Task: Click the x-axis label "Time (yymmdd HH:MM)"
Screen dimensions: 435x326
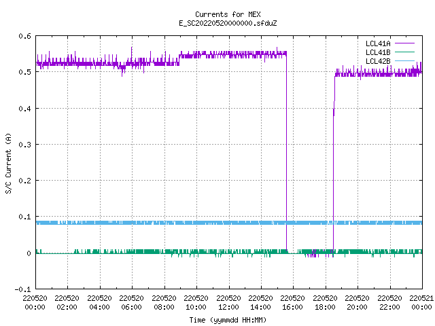Action: [x=228, y=320]
